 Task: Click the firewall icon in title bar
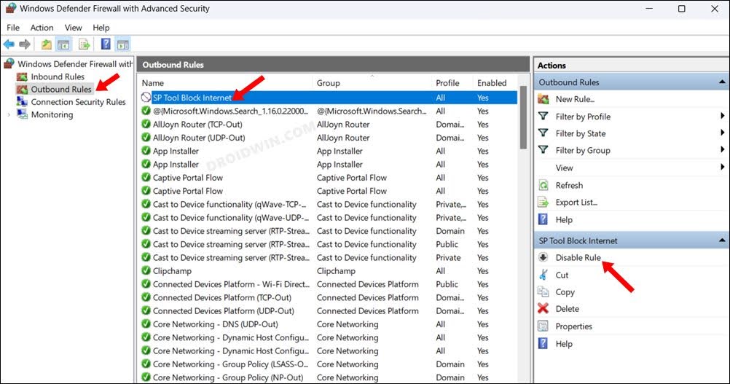tap(11, 8)
